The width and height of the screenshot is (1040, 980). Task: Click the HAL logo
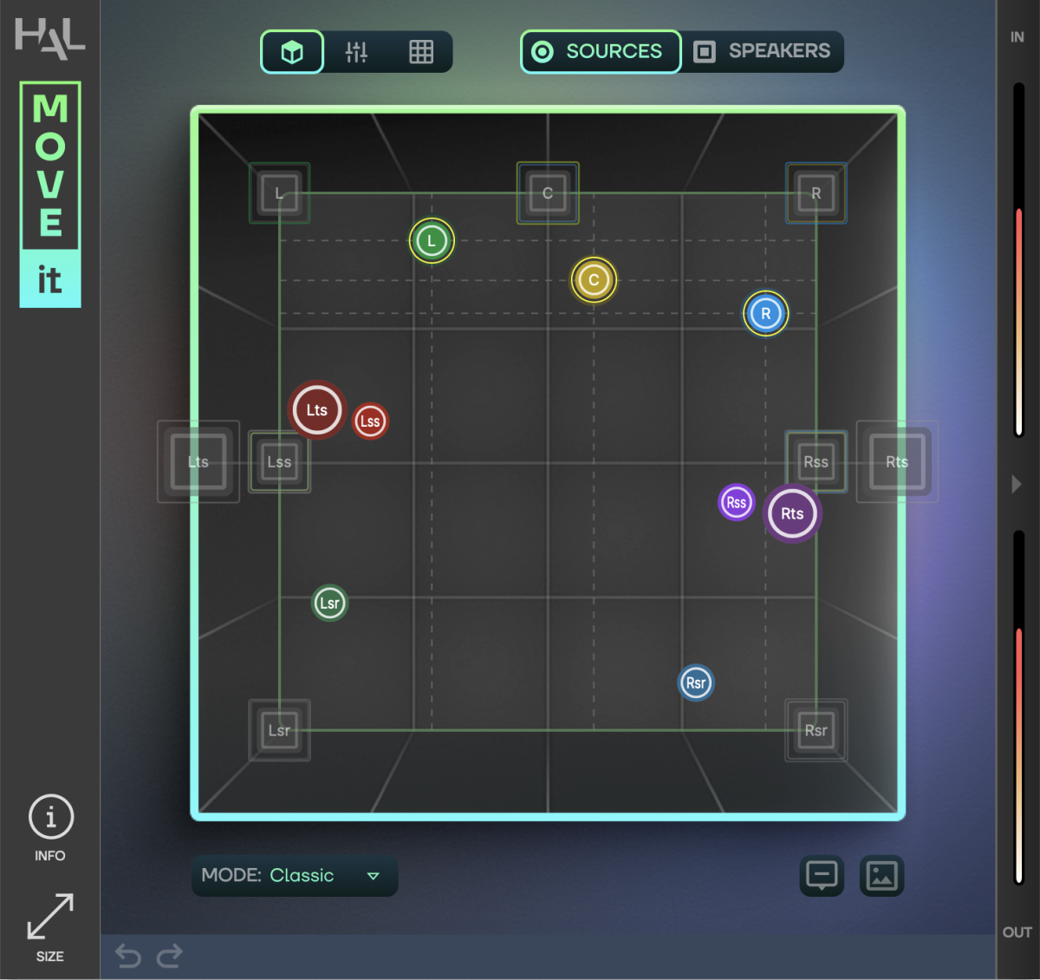[49, 39]
